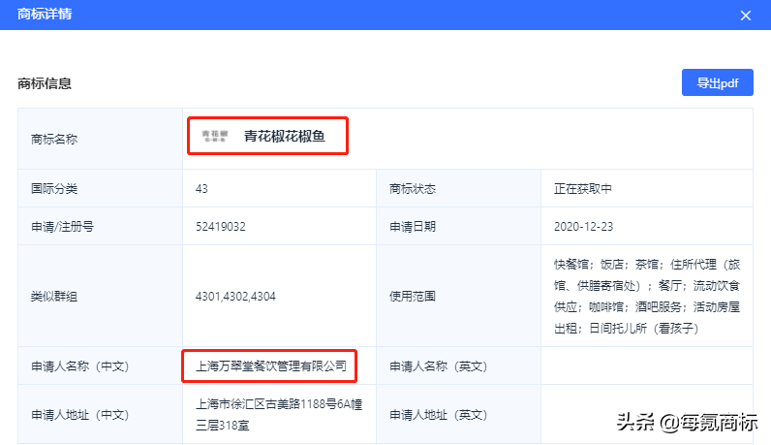Select the 商标详情 title text
Screen dimensions: 771x445
coord(45,14)
